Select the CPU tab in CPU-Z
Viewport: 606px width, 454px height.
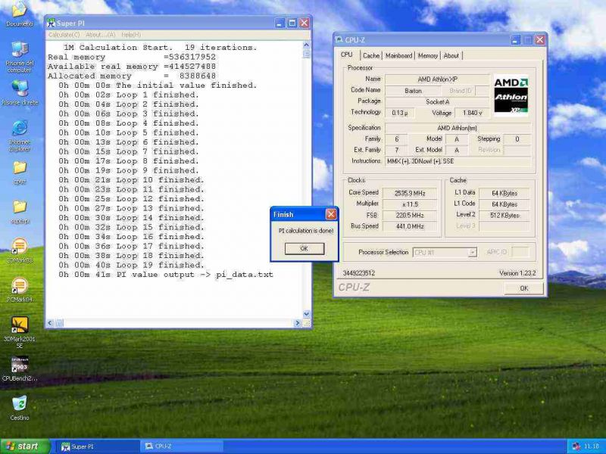pyautogui.click(x=347, y=54)
